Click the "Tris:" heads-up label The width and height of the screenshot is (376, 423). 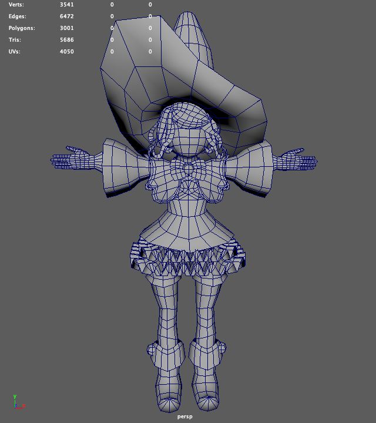point(15,40)
